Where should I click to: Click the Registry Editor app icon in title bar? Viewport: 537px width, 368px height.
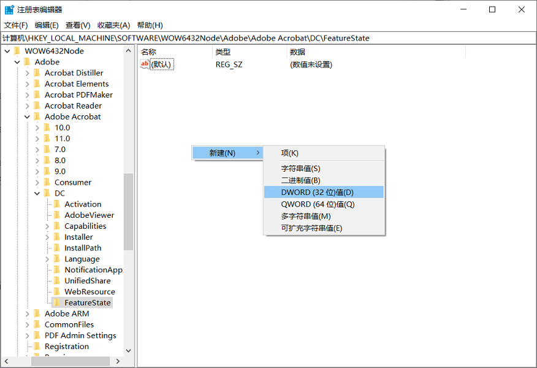tap(9, 10)
